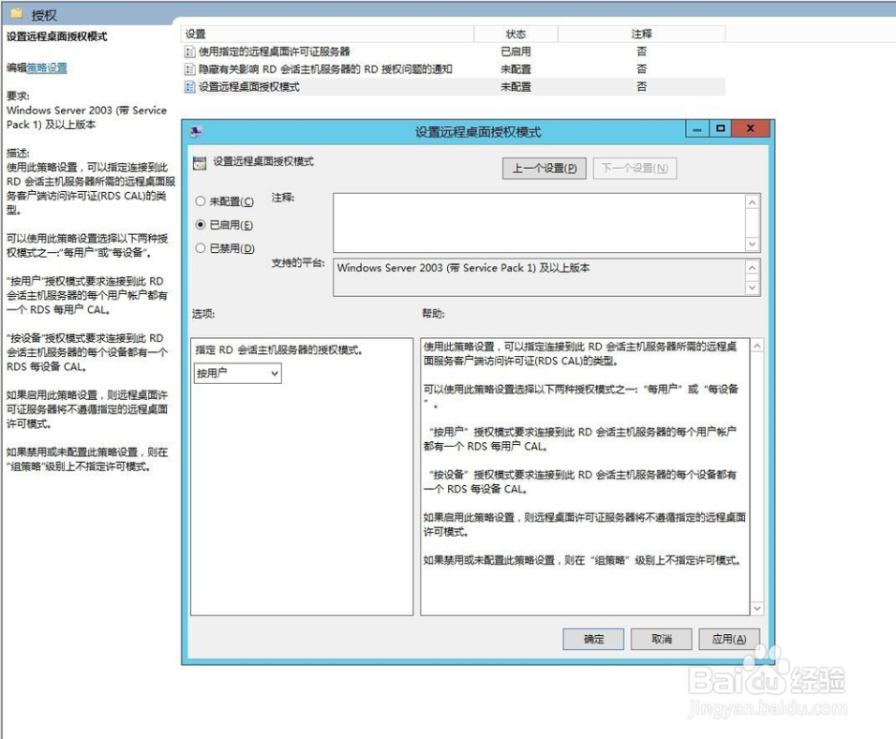This screenshot has height=739, width=896.
Task: Click policy icon beside 隐藏有关影响 RD 会话主机服务器
Action: pos(189,69)
